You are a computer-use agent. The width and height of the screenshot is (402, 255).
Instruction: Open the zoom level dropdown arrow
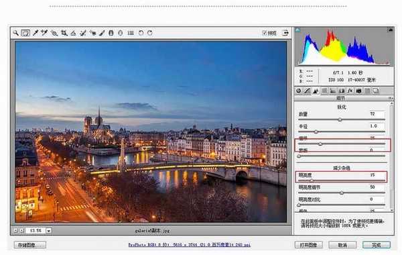pyautogui.click(x=49, y=231)
